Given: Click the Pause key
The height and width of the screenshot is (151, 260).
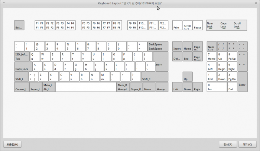Looking at the screenshot, I should 198,25.
